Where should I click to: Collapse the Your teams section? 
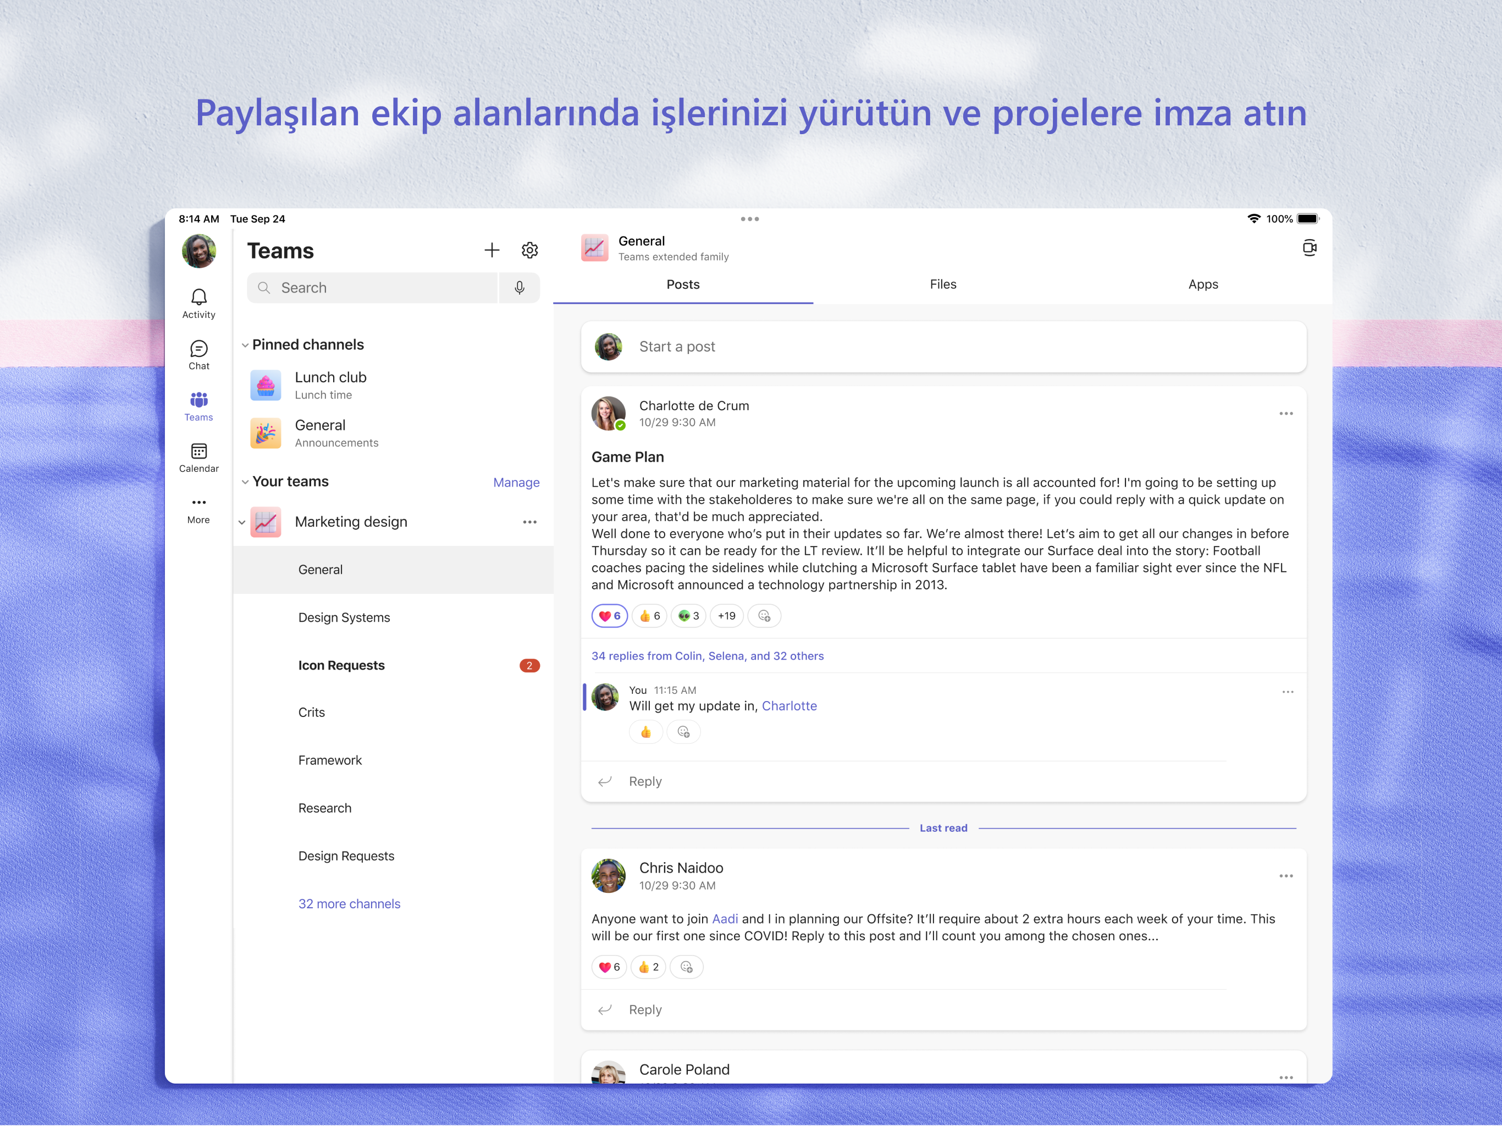click(x=245, y=482)
